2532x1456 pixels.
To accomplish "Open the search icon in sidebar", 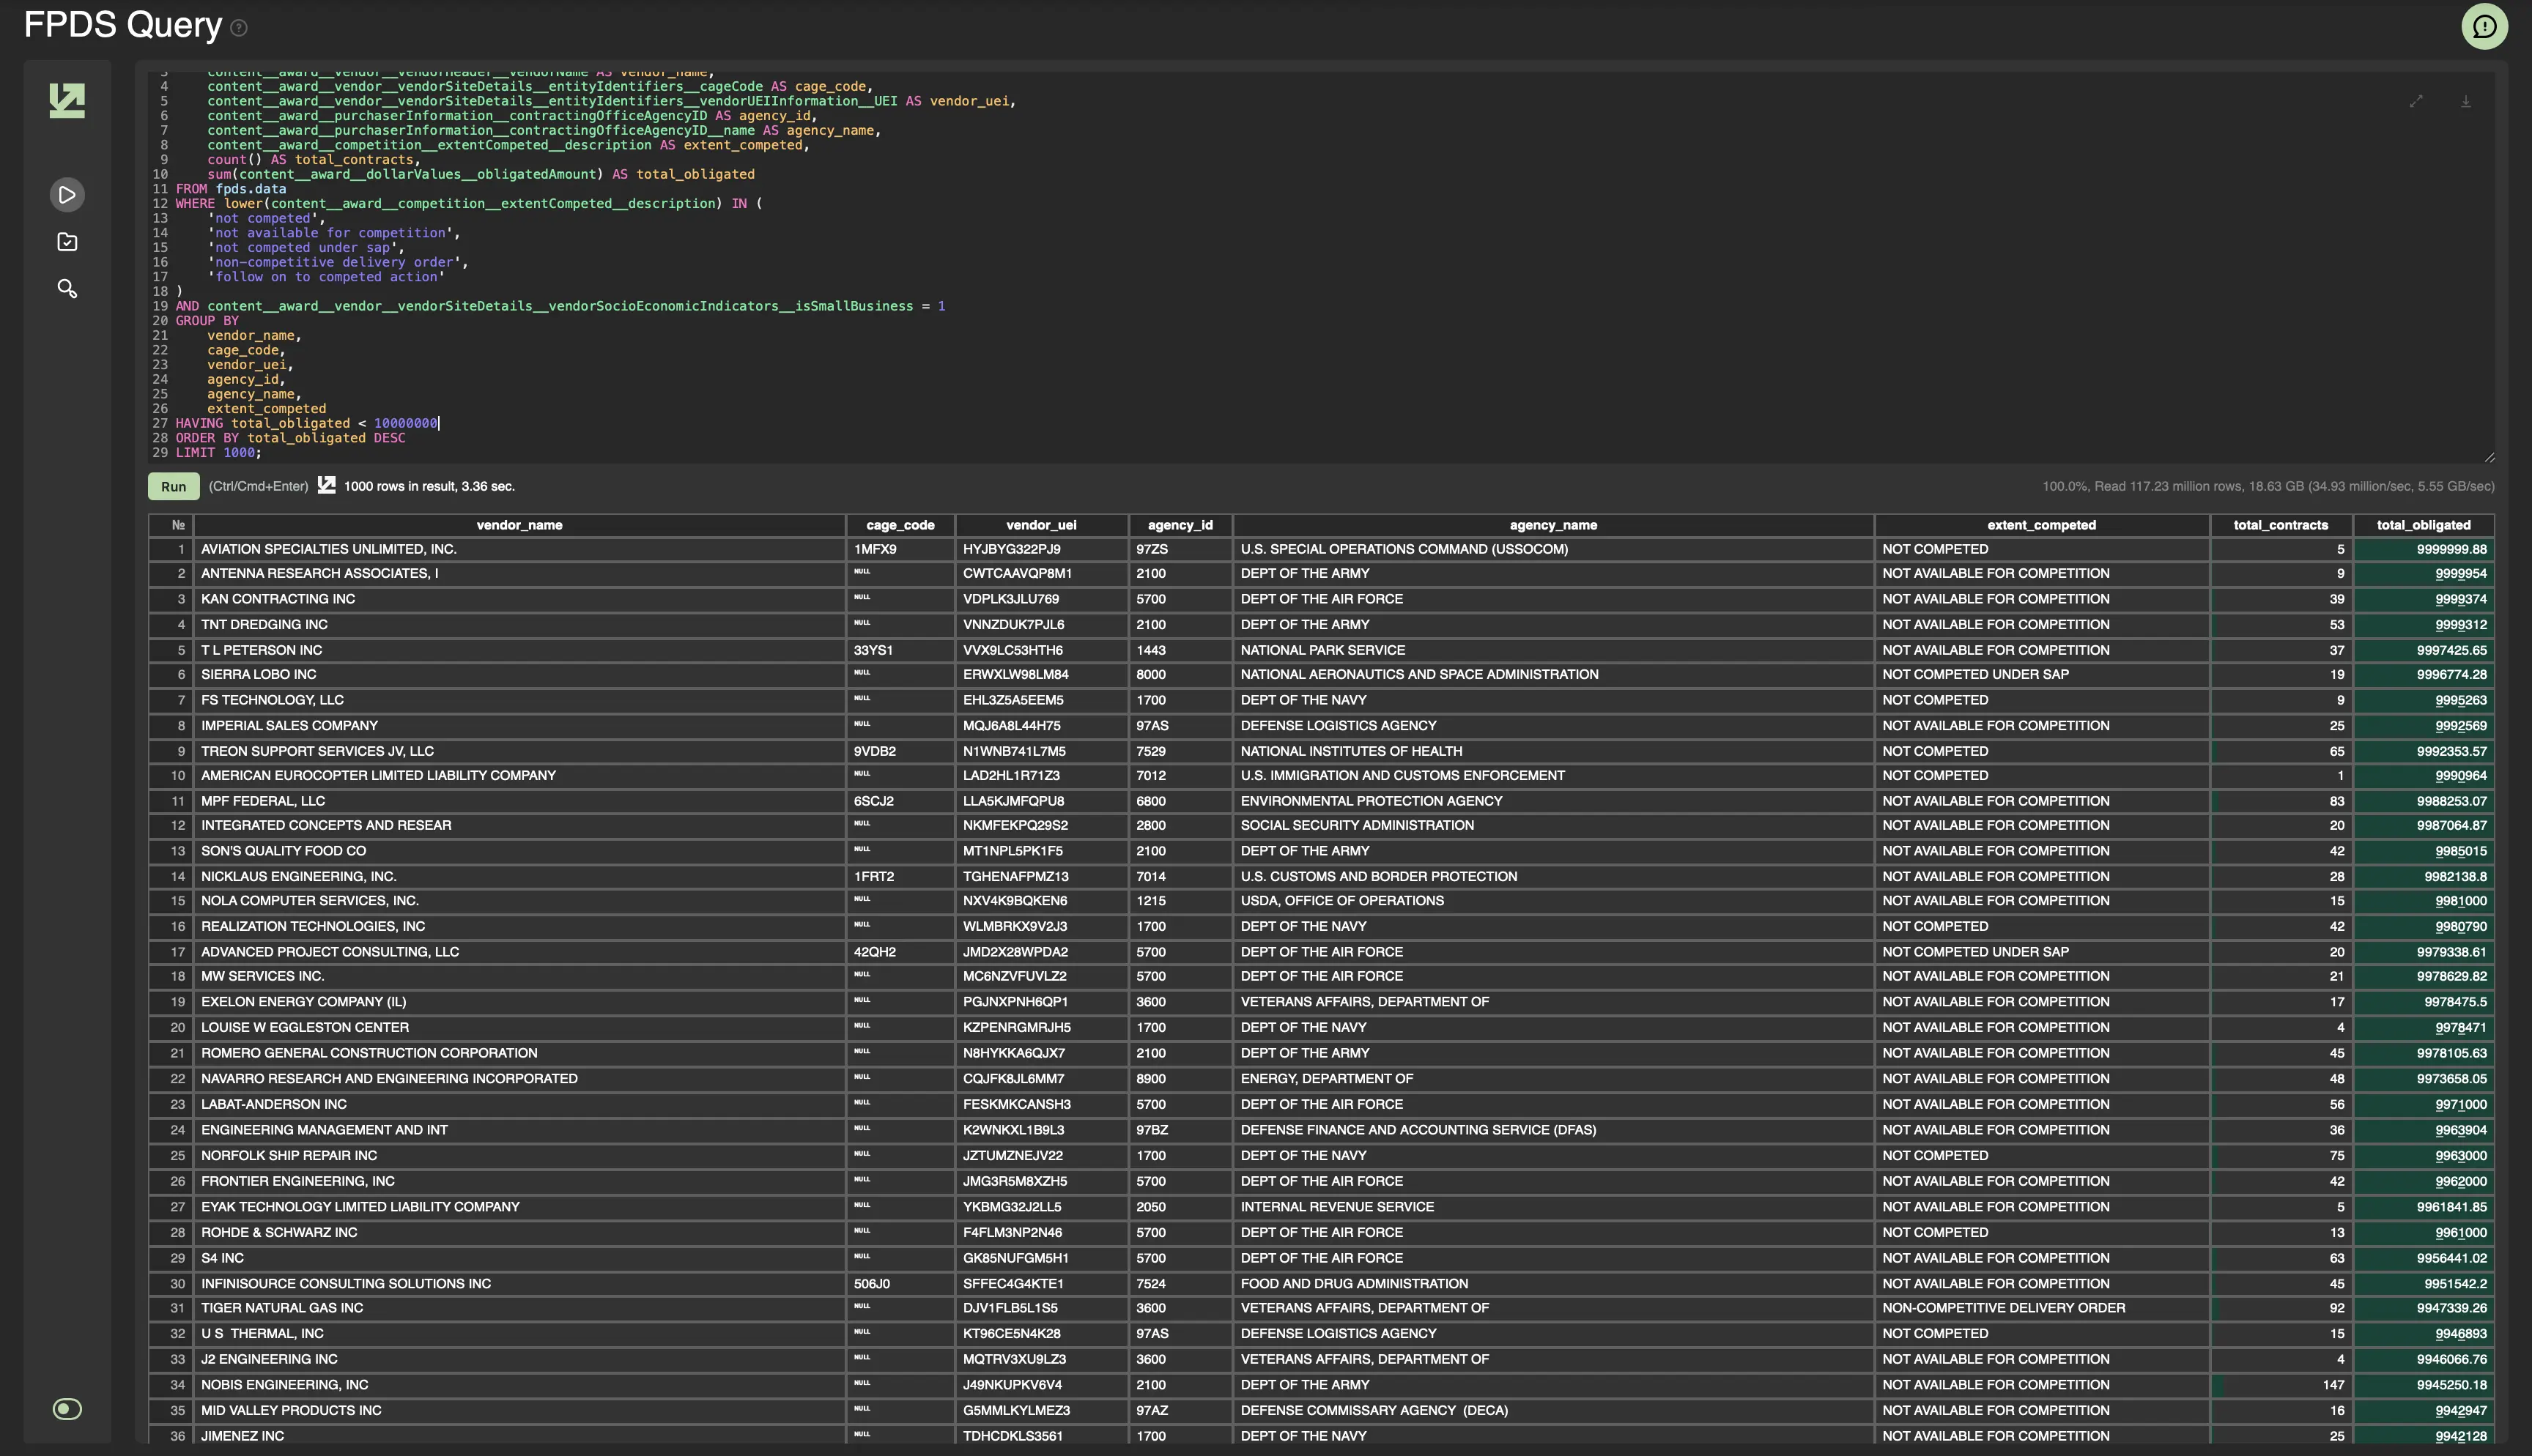I will point(67,289).
